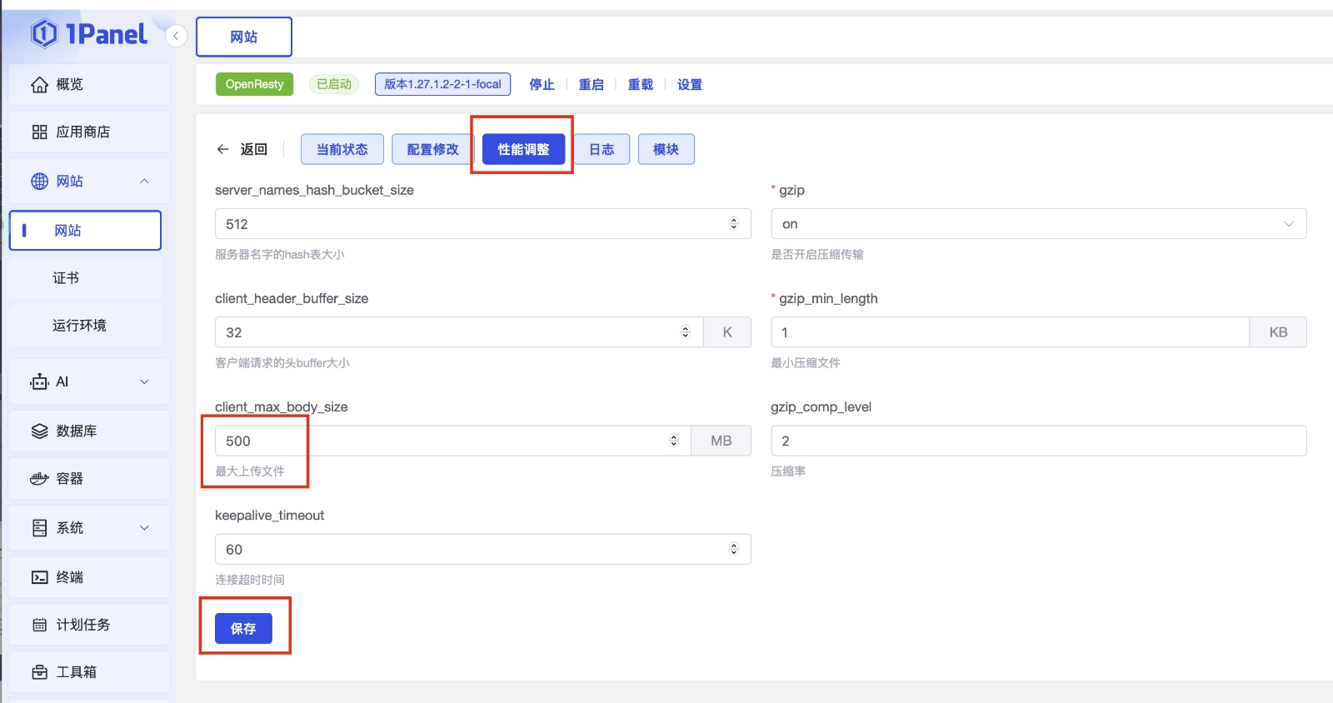1333x703 pixels.
Task: Click the 保存 button
Action: pyautogui.click(x=243, y=629)
